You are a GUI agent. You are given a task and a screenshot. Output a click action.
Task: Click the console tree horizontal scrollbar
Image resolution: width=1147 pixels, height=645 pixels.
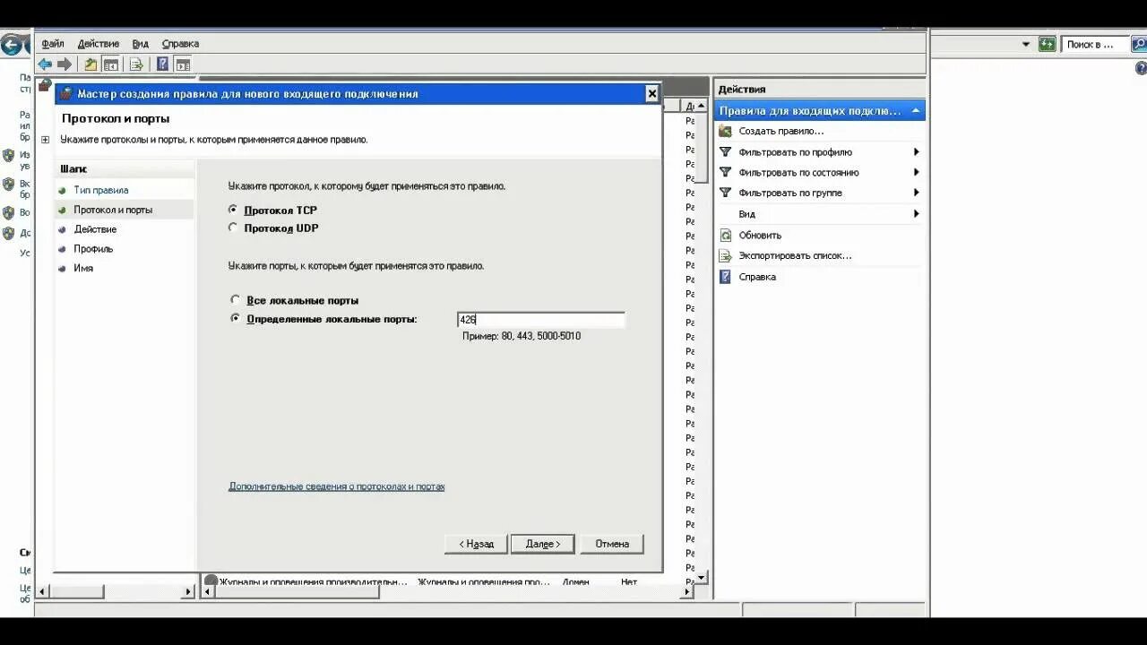115,591
